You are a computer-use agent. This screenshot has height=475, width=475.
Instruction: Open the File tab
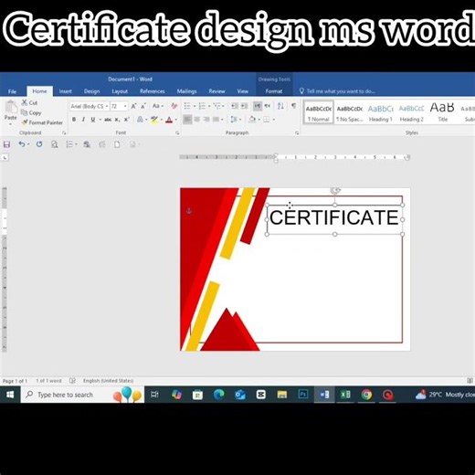(x=12, y=91)
